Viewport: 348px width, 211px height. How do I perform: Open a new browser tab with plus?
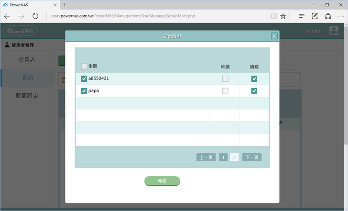[x=65, y=5]
